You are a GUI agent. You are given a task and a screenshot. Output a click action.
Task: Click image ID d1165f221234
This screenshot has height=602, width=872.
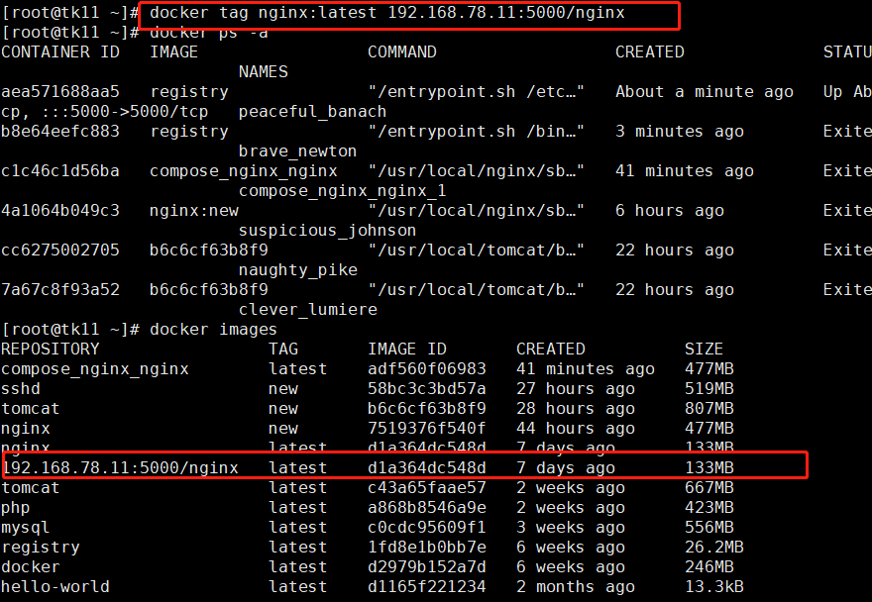tap(426, 587)
